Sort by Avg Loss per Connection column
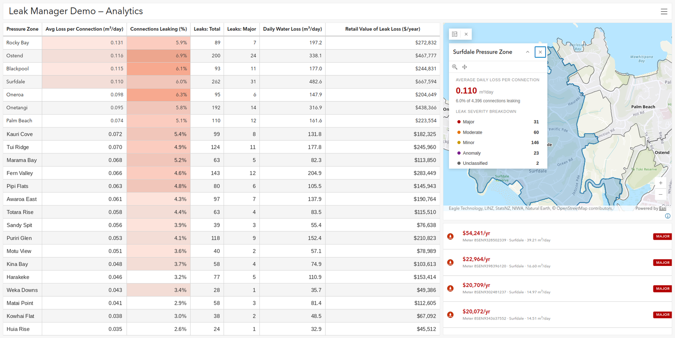675x338 pixels. pos(84,29)
